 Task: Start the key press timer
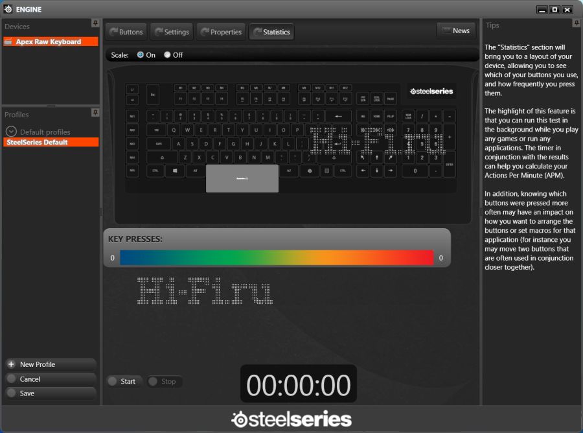[122, 381]
